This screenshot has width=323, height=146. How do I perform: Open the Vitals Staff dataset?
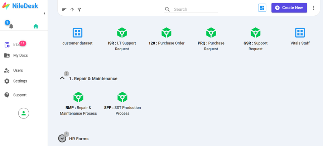(x=300, y=33)
